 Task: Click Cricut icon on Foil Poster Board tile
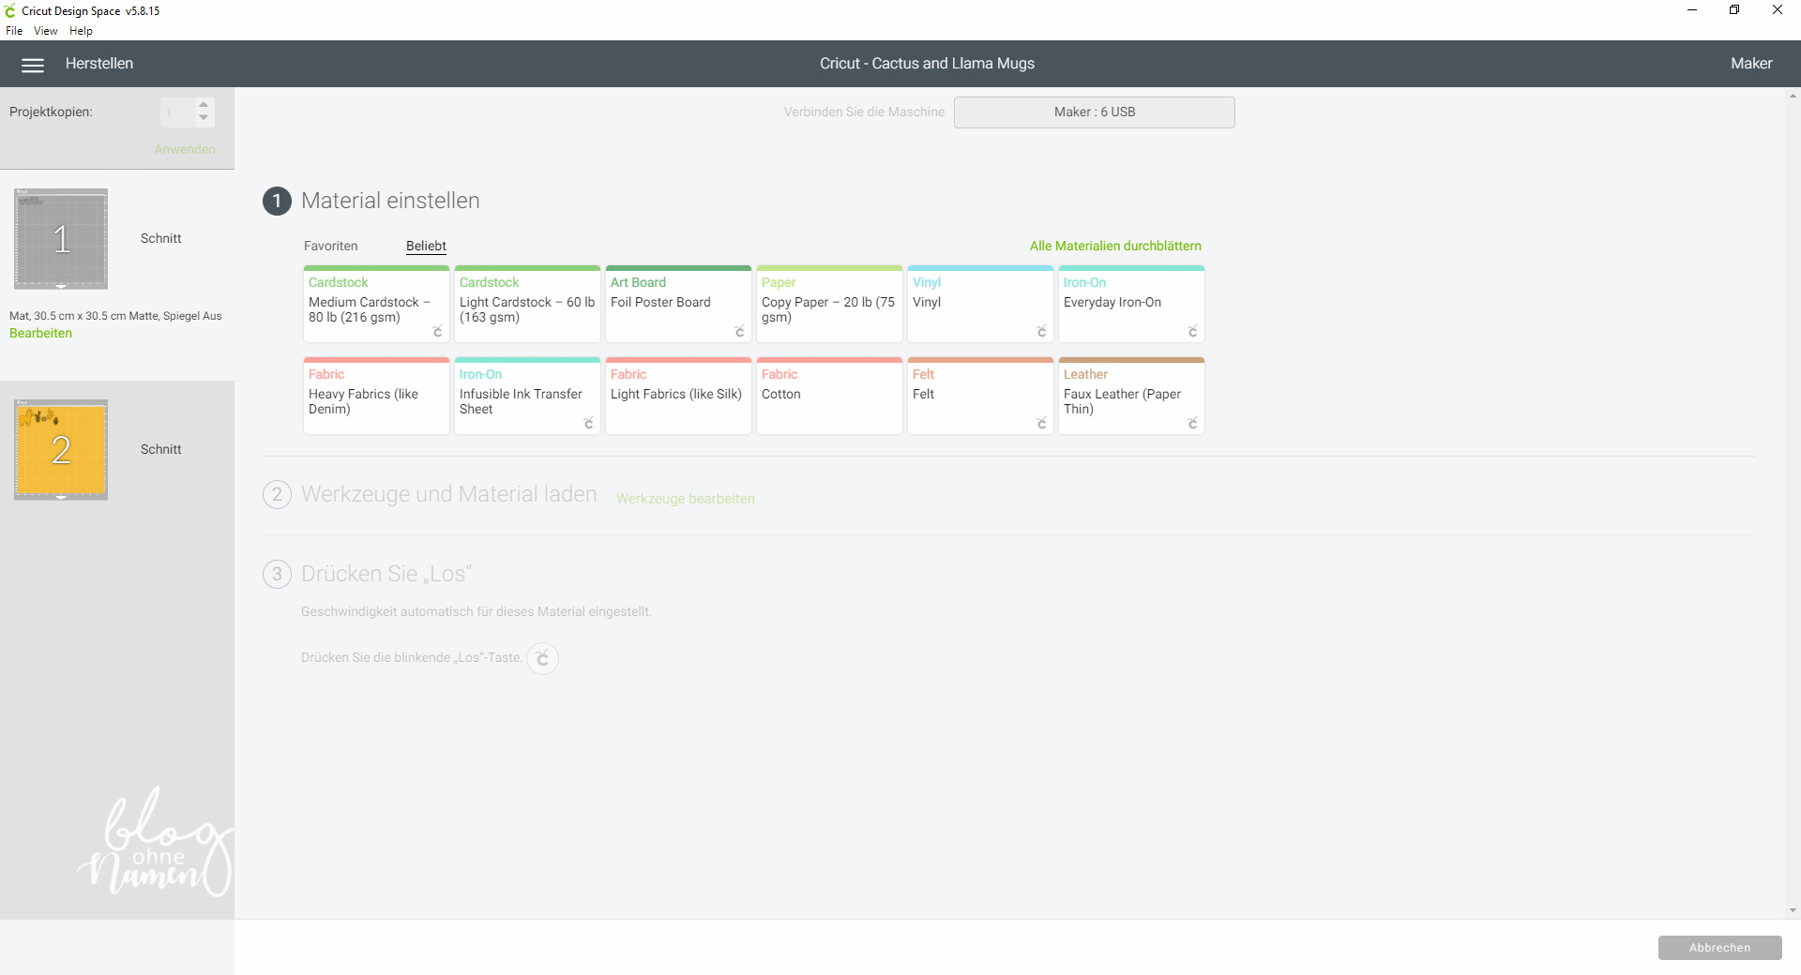(739, 332)
